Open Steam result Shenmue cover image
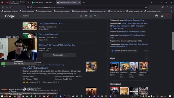 point(91,67)
